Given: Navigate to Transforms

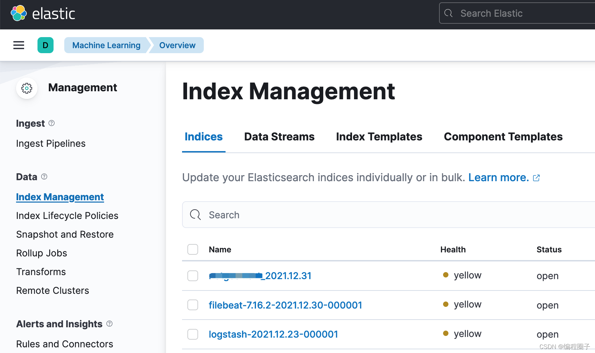Looking at the screenshot, I should point(41,272).
